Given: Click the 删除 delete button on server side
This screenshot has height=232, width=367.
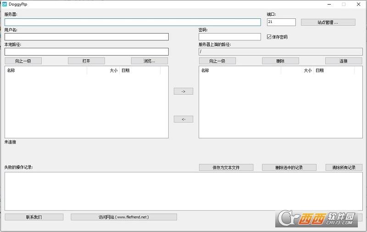Looking at the screenshot, I should click(280, 61).
